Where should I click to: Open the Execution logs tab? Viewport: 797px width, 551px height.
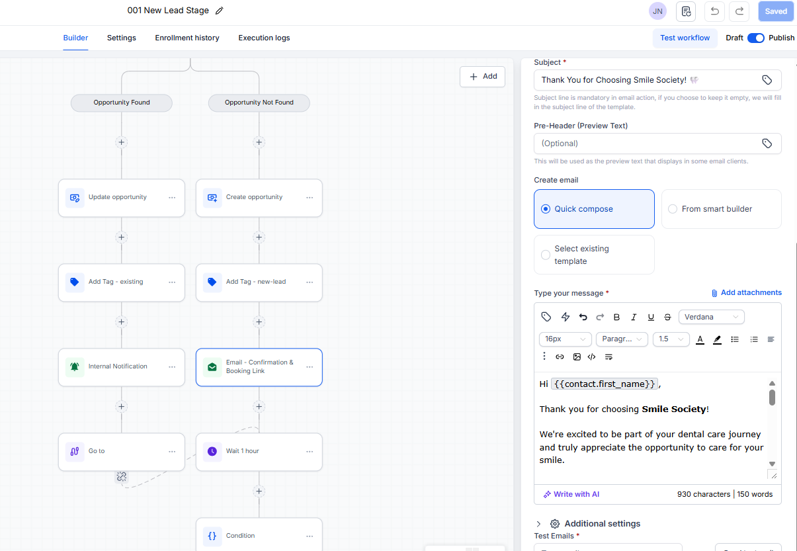(x=264, y=38)
